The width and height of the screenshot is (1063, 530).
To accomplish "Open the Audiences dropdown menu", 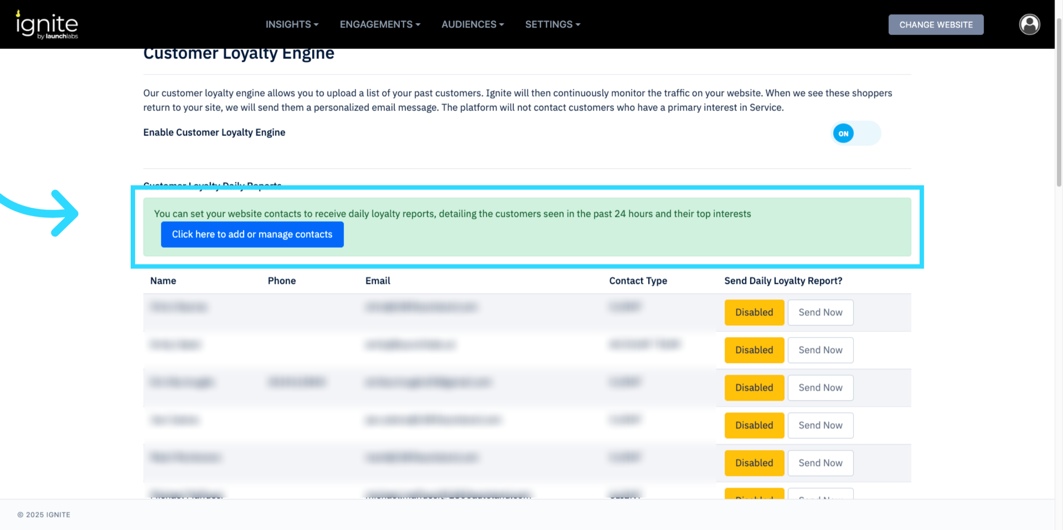I will [472, 24].
